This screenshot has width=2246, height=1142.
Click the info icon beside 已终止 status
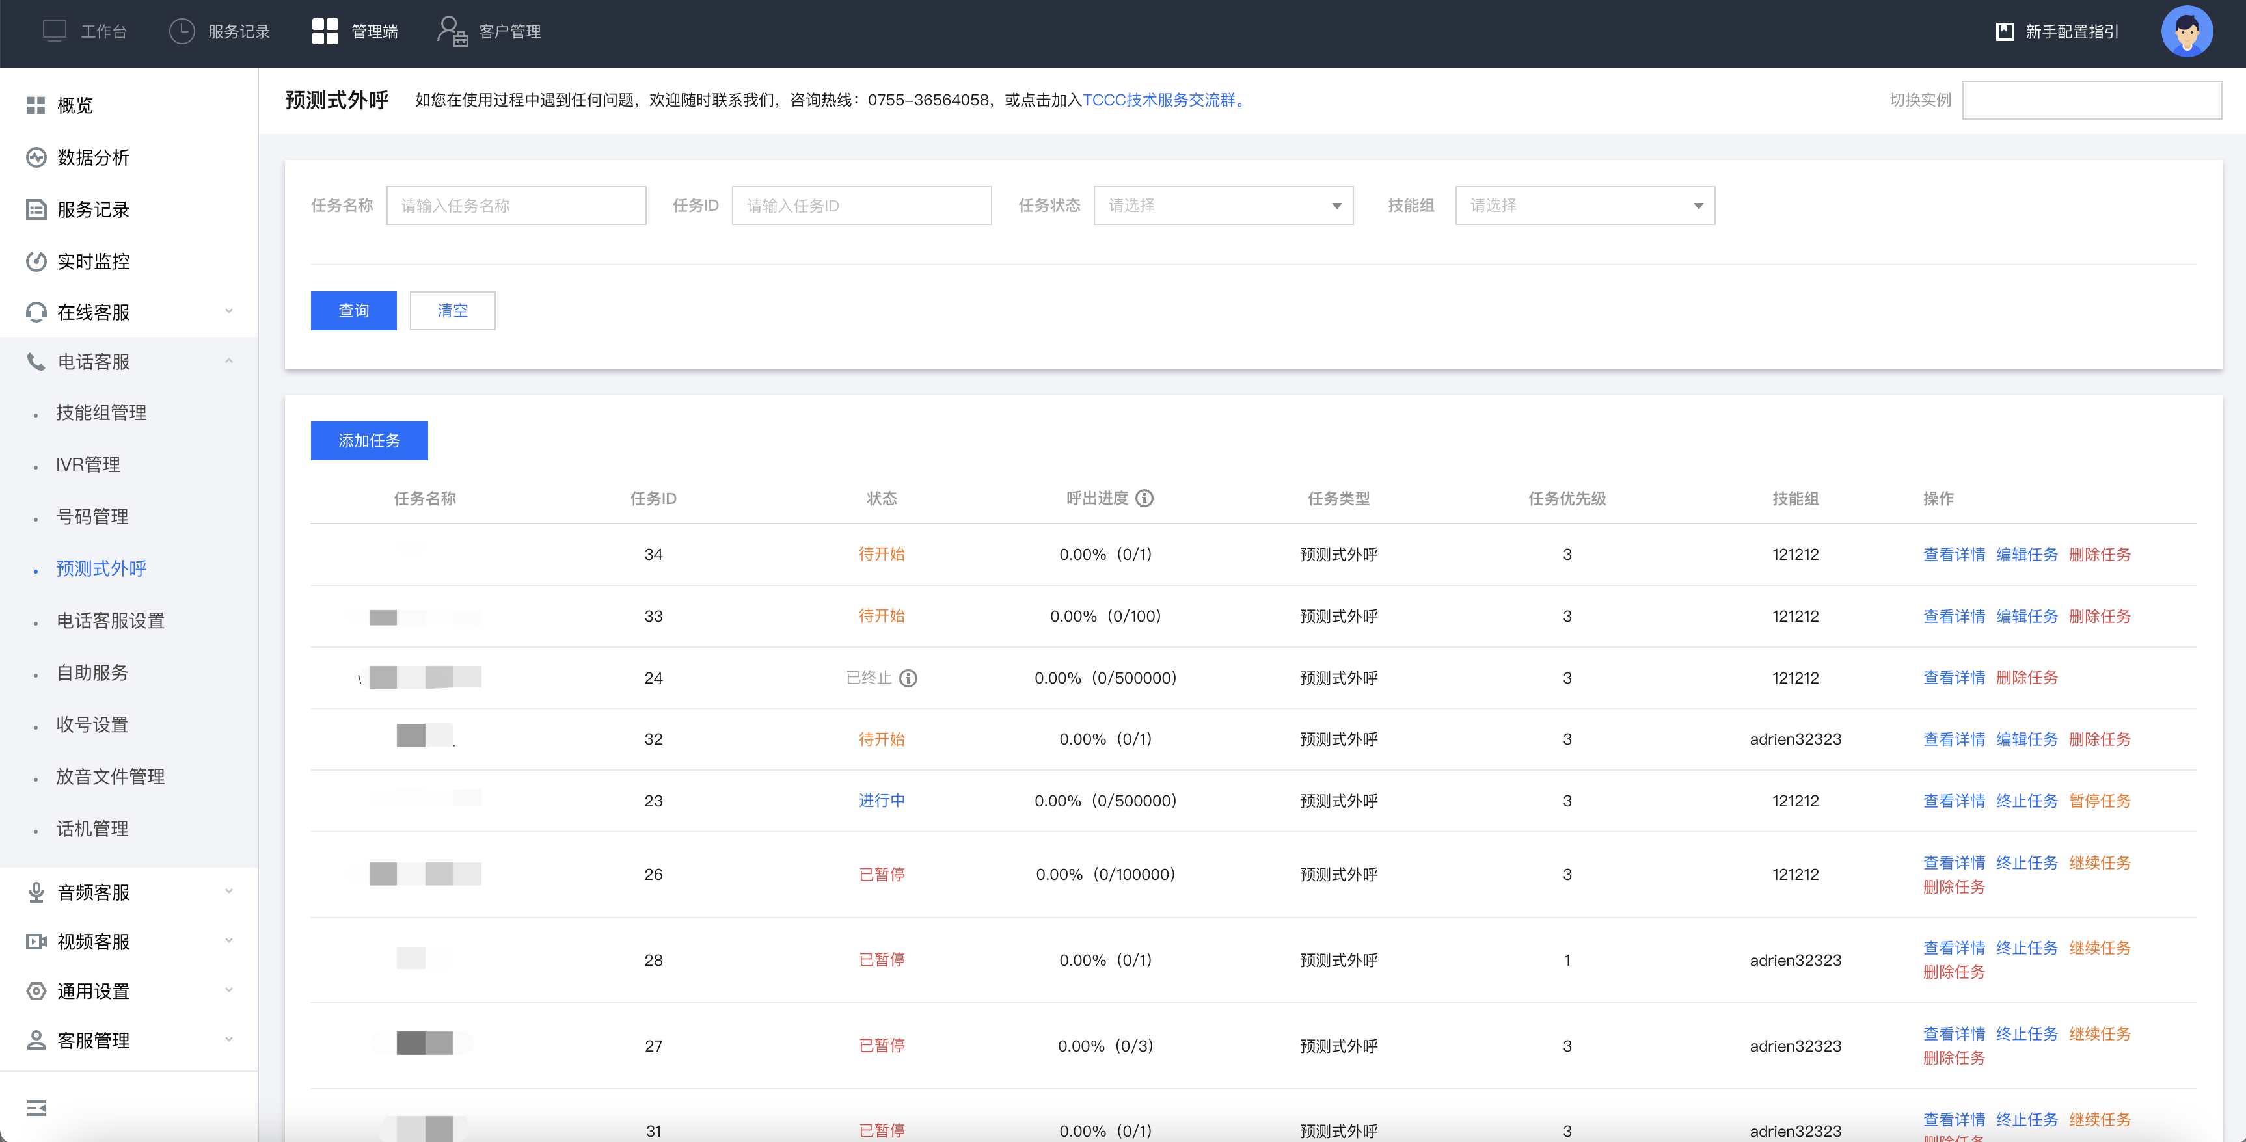908,678
